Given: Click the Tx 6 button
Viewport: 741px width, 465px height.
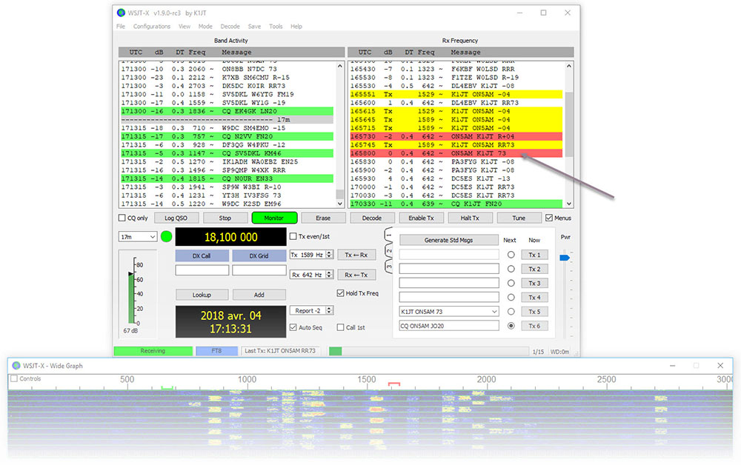Looking at the screenshot, I should [534, 326].
